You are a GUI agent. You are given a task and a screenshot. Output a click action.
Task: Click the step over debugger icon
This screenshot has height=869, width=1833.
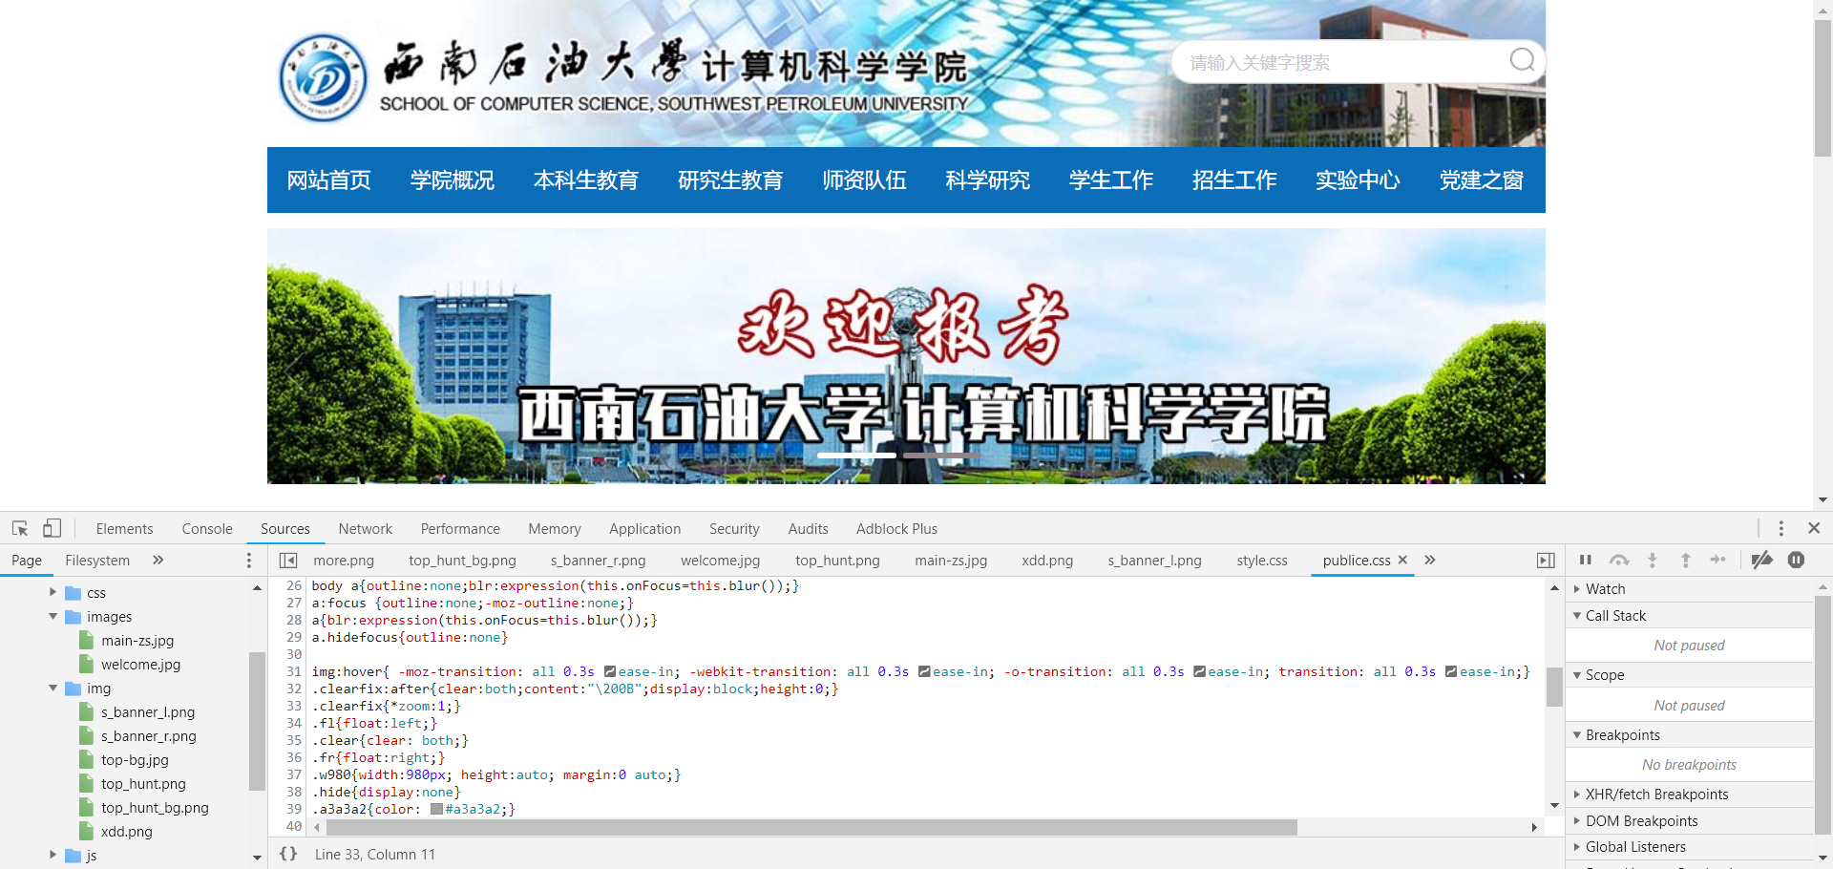(1619, 561)
